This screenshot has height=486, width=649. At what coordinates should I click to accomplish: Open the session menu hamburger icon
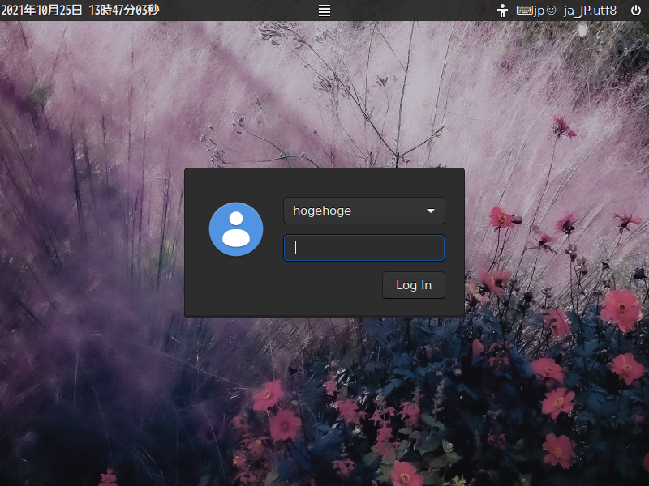tap(324, 11)
